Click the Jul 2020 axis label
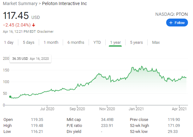Screen dimensions: 193x137 (47, 109)
